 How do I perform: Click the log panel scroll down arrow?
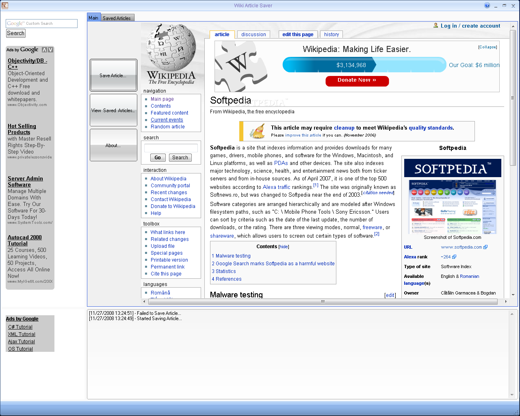[512, 395]
